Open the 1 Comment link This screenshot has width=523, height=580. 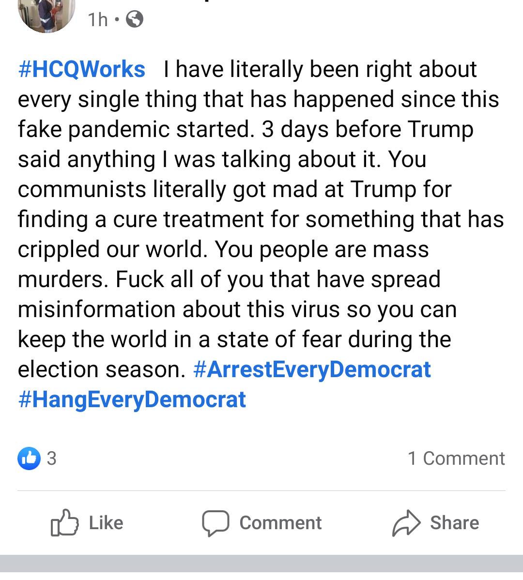pyautogui.click(x=457, y=458)
